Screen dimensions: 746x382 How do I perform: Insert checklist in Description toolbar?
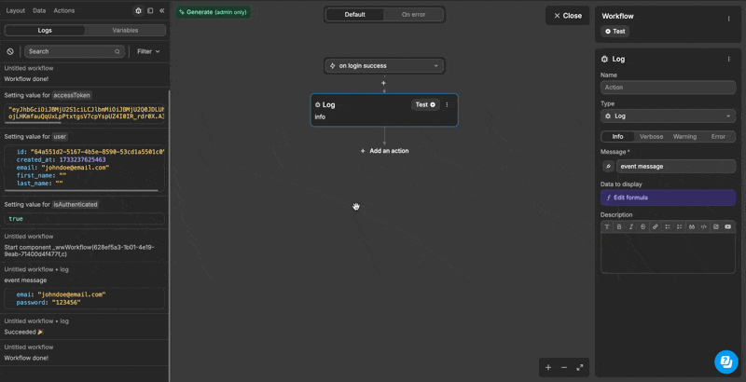[x=680, y=226]
